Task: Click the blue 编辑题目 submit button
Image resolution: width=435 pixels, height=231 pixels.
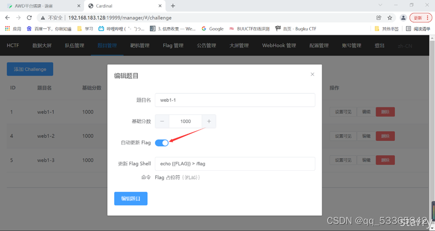Action: click(x=131, y=198)
